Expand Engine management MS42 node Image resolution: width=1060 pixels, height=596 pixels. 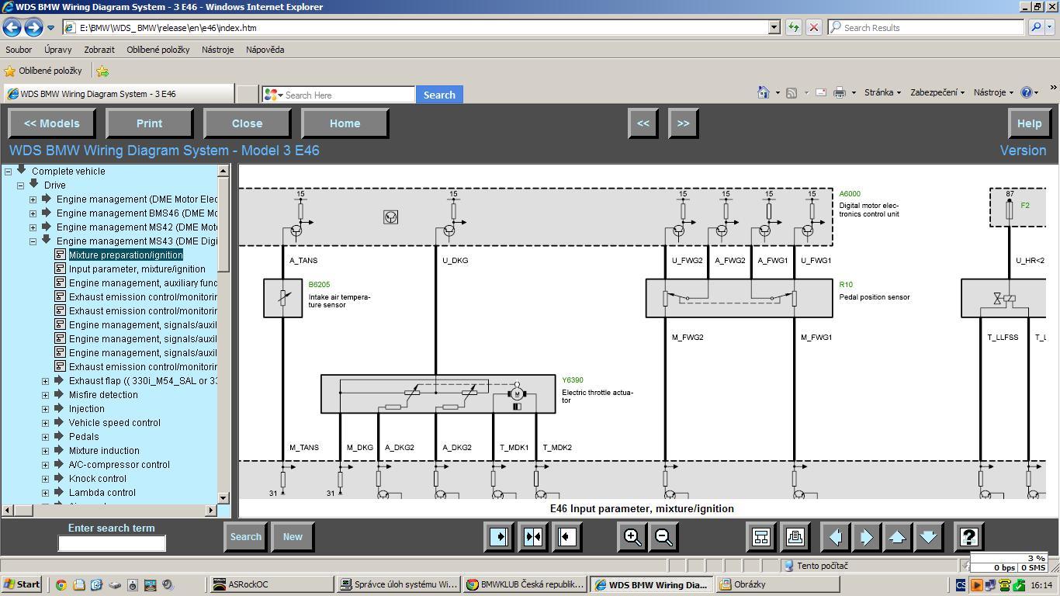[33, 227]
